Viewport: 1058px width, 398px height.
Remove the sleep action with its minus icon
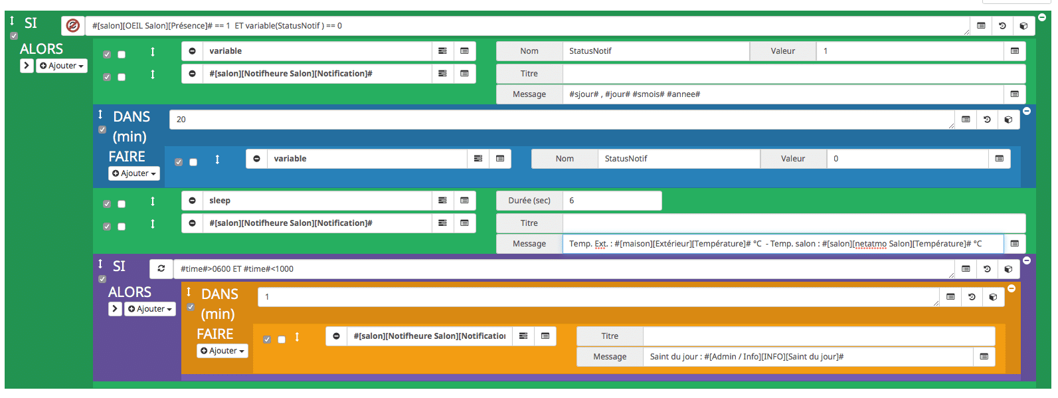coord(193,201)
